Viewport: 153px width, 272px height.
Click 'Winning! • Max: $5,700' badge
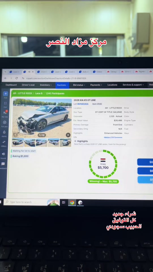(x=103, y=181)
